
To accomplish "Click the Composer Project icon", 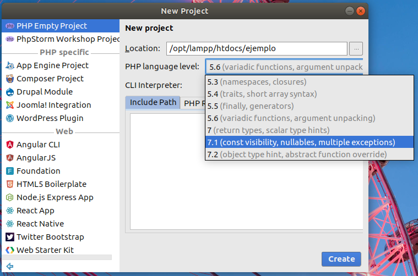I will [x=10, y=79].
